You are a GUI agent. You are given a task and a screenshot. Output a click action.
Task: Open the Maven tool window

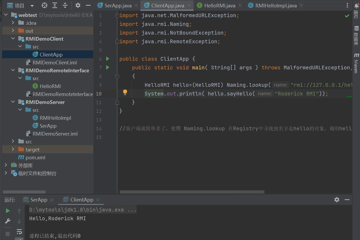[x=356, y=63]
